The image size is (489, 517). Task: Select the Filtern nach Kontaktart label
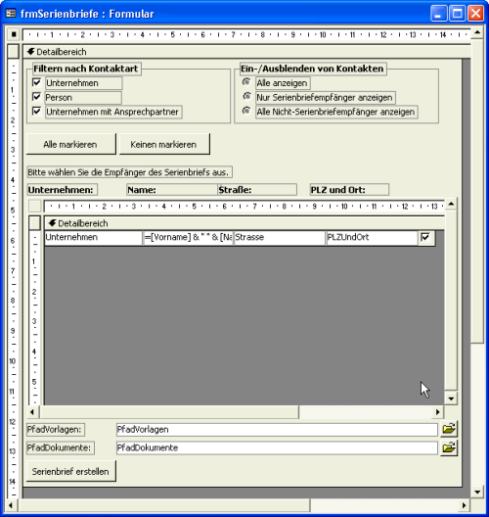click(87, 69)
